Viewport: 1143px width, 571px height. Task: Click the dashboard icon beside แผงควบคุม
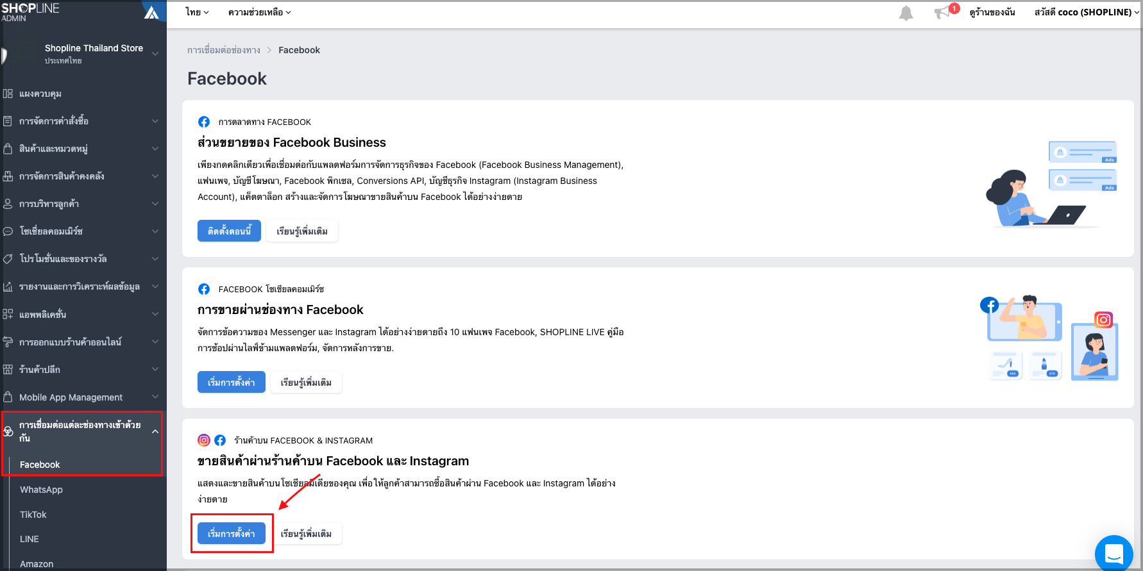pos(8,94)
